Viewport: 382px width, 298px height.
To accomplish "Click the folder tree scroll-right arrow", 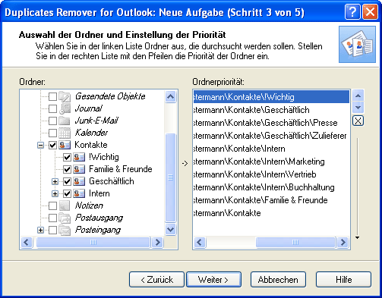I will (157, 242).
